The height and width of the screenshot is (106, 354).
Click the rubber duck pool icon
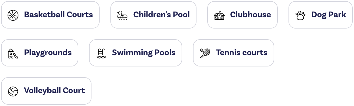coord(122,15)
